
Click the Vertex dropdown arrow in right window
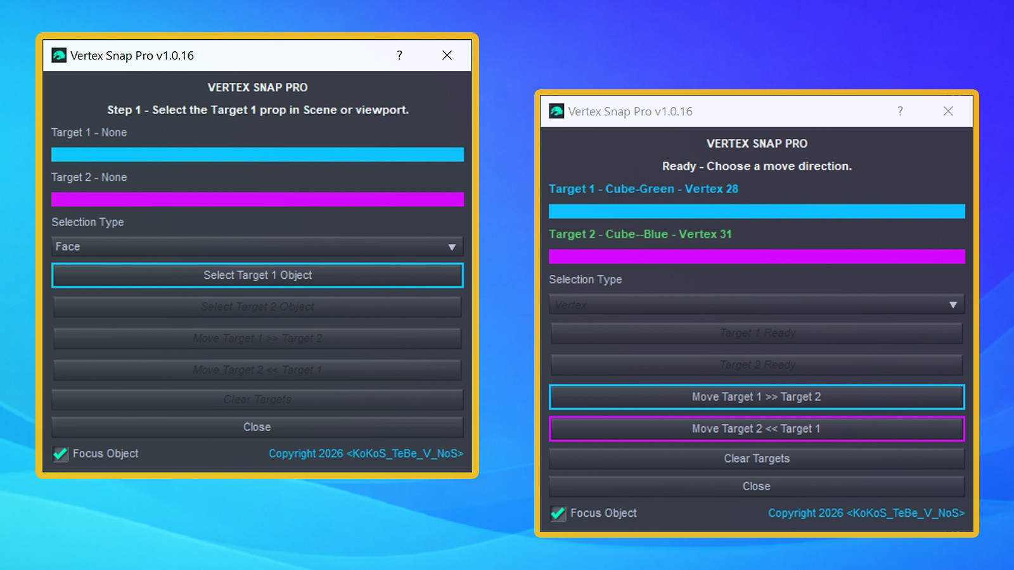pos(953,305)
